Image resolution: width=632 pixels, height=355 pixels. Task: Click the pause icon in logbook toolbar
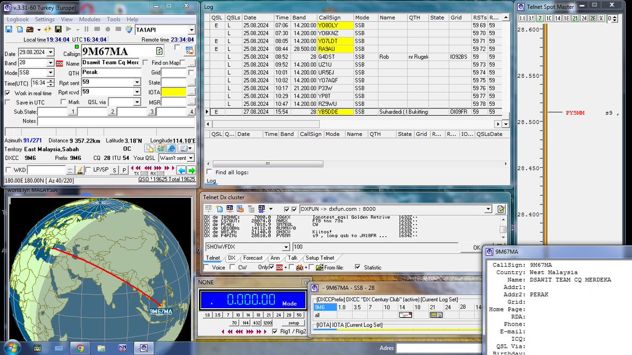(x=86, y=29)
